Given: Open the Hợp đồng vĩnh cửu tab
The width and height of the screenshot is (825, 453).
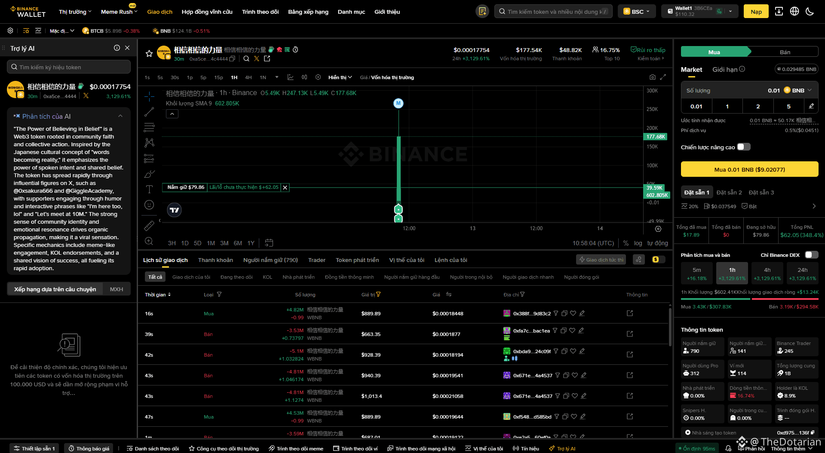Looking at the screenshot, I should pyautogui.click(x=207, y=12).
